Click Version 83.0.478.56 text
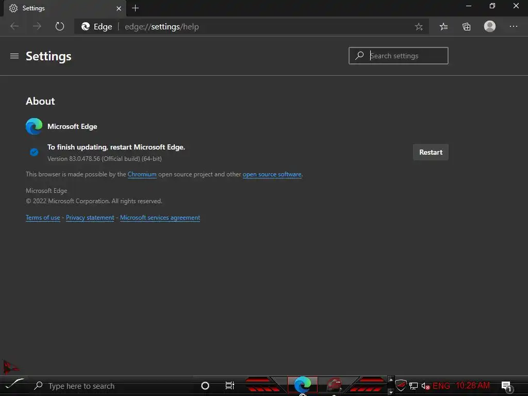The height and width of the screenshot is (396, 528). [104, 159]
